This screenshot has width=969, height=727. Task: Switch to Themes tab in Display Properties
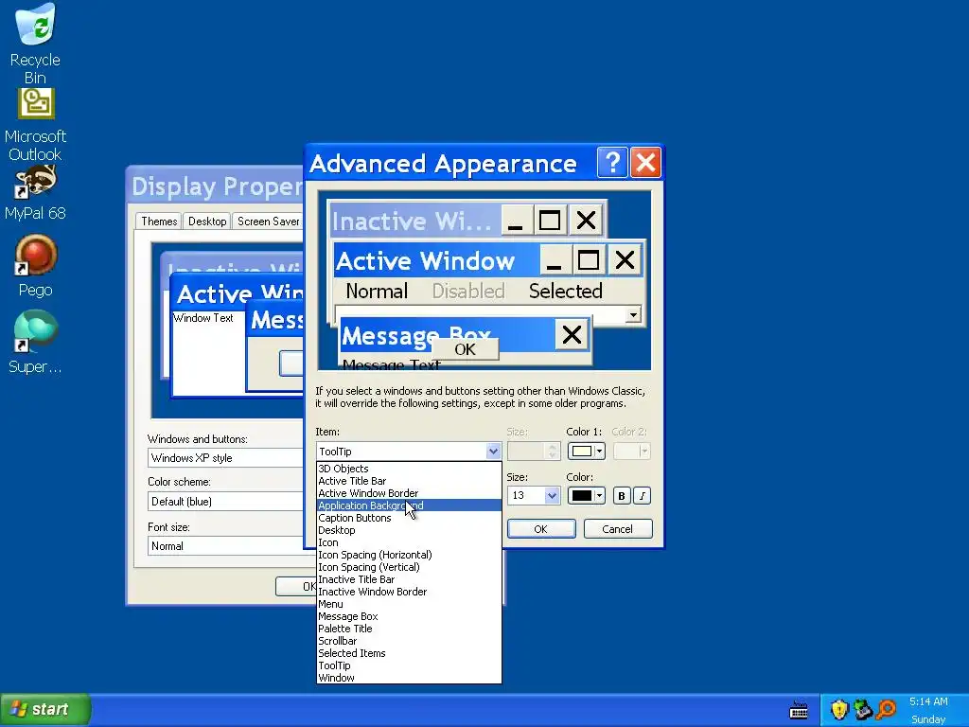[x=159, y=222]
